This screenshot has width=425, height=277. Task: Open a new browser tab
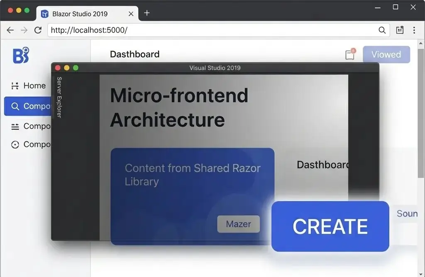(147, 13)
